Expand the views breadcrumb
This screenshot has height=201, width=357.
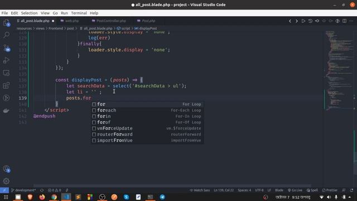click(40, 28)
